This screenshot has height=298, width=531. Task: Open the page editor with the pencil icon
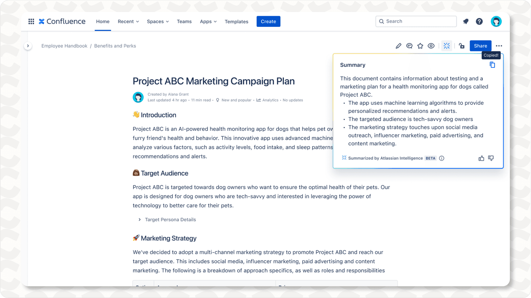398,46
